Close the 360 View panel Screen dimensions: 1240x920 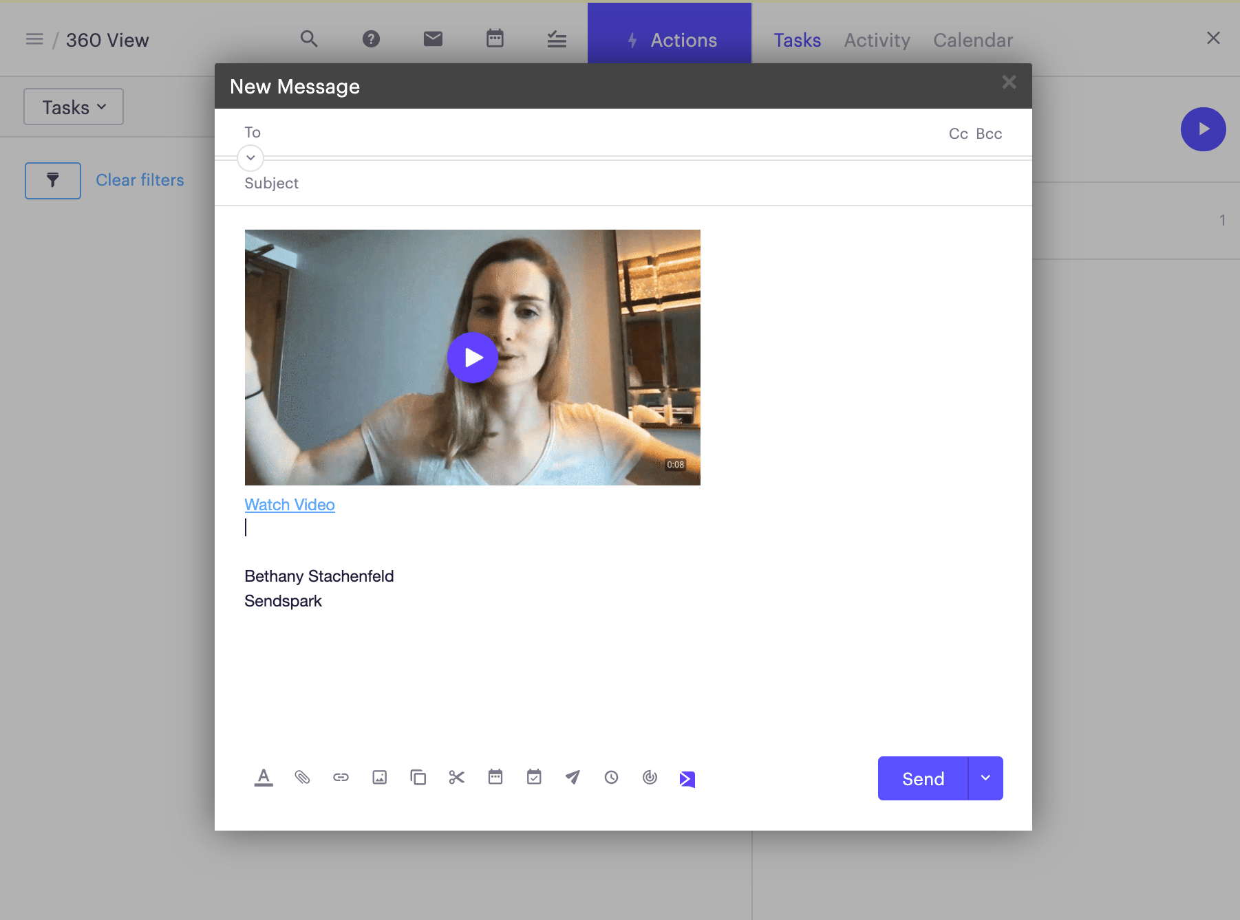click(x=1213, y=38)
